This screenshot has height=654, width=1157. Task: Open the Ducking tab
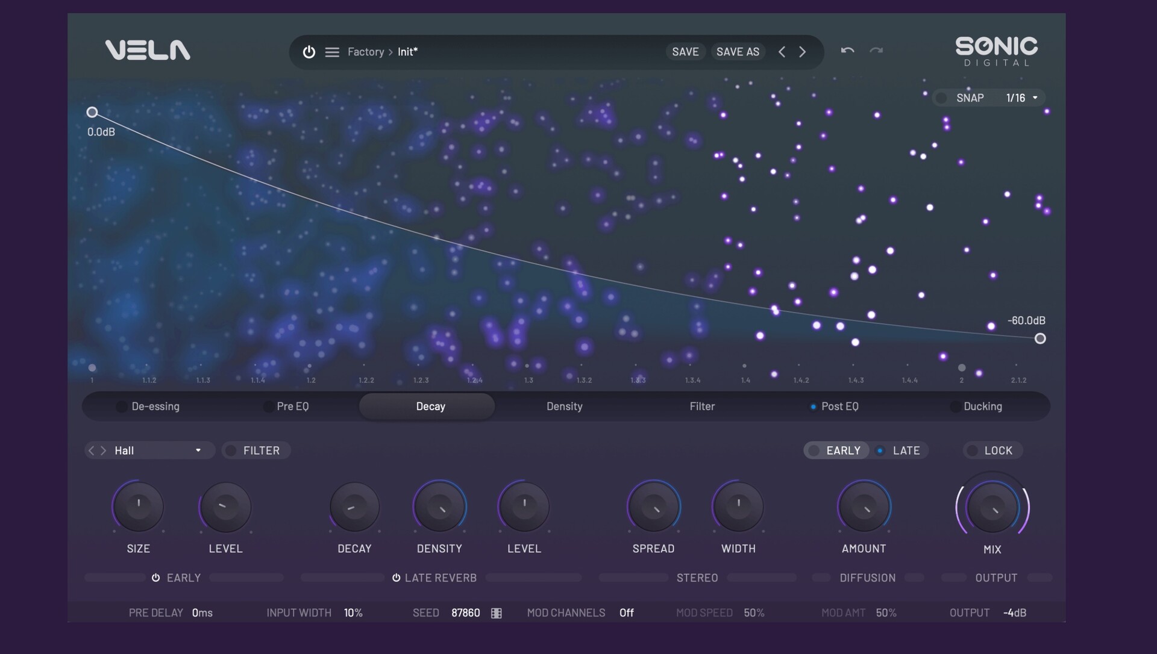983,406
